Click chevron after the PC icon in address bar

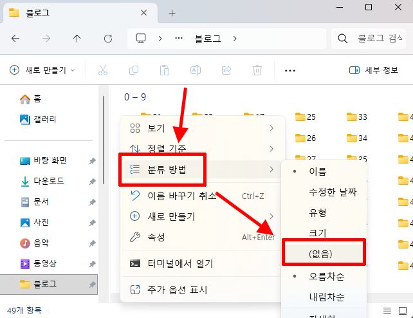tap(160, 39)
